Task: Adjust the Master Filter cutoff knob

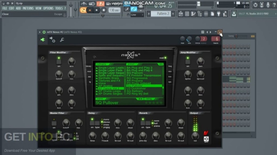Action: pyautogui.click(x=66, y=122)
